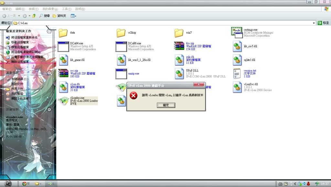Image resolution: width=331 pixels, height=187 pixels.
Task: Open the 檢視(V) menu
Action: pyautogui.click(x=33, y=9)
